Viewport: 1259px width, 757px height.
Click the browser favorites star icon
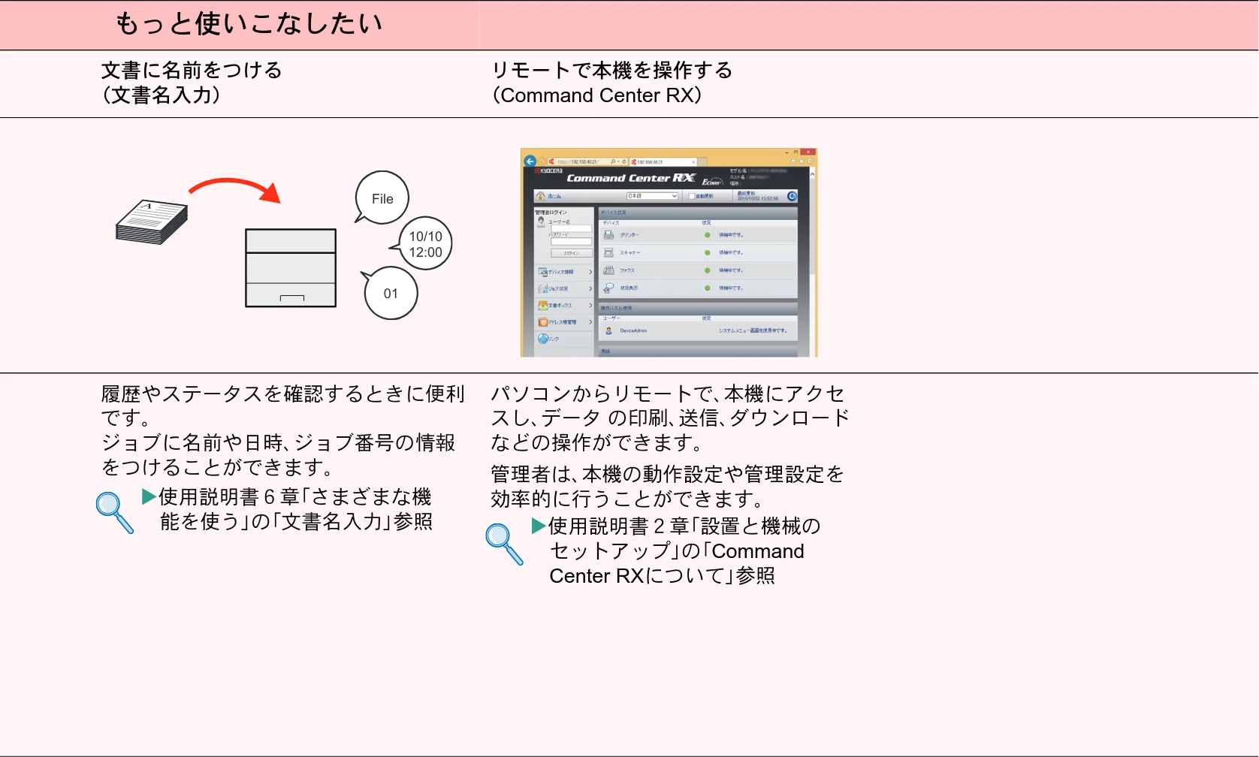pos(802,161)
